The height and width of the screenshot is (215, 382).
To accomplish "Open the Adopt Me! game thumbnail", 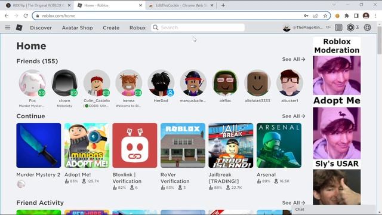I will pos(87,145).
